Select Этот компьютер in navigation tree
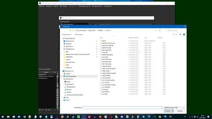 pyautogui.click(x=71, y=76)
